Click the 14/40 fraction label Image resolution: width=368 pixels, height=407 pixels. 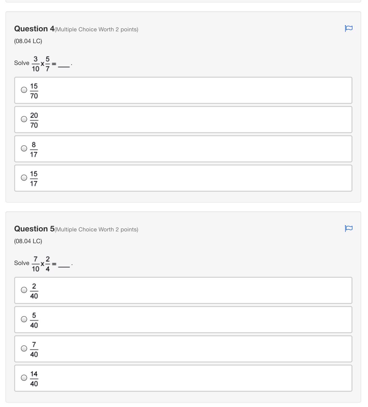pyautogui.click(x=34, y=379)
